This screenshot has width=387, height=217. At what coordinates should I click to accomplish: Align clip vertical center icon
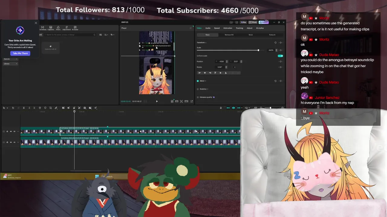(220, 73)
